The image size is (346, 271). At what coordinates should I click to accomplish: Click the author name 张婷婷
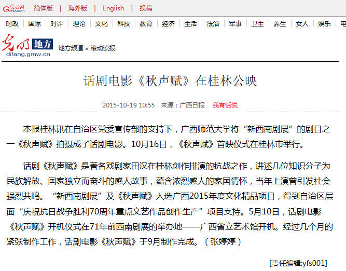pyautogui.click(x=223, y=241)
